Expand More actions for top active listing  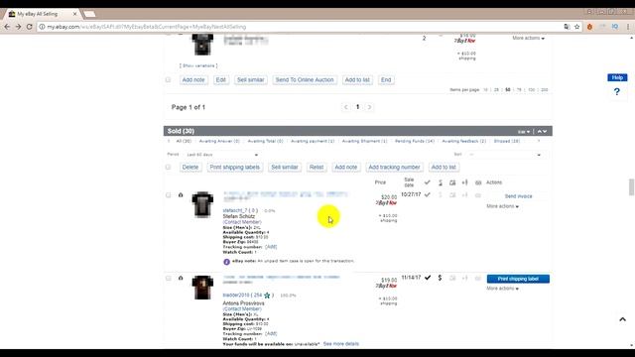coord(529,38)
